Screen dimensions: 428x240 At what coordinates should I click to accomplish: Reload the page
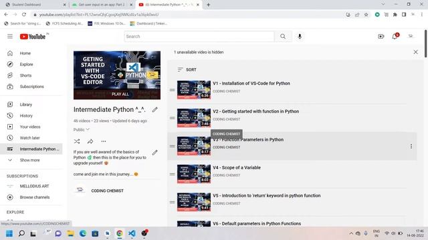click(x=24, y=15)
